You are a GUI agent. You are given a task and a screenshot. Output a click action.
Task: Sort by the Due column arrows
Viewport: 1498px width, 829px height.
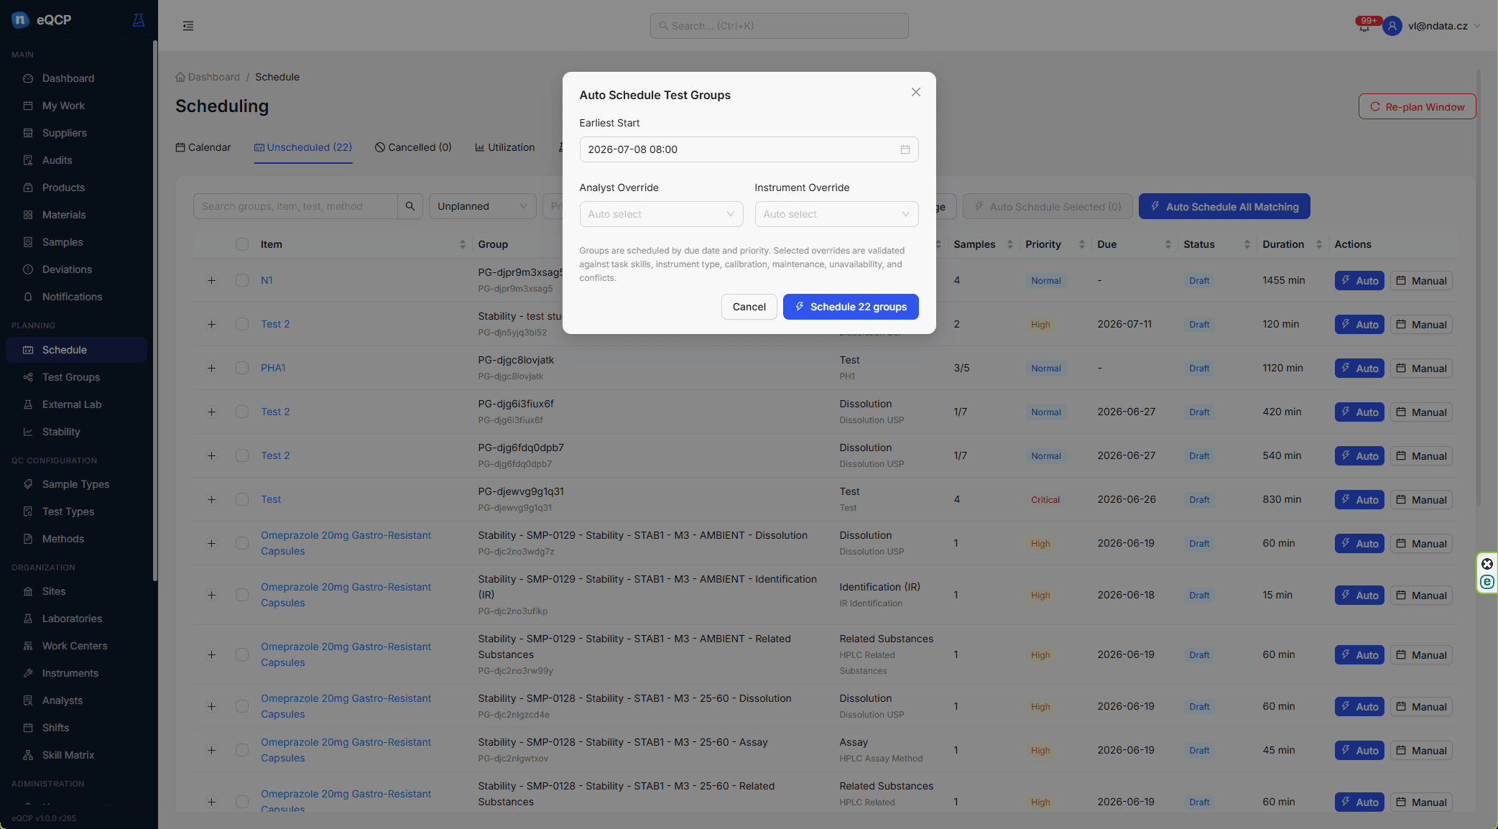click(1168, 244)
